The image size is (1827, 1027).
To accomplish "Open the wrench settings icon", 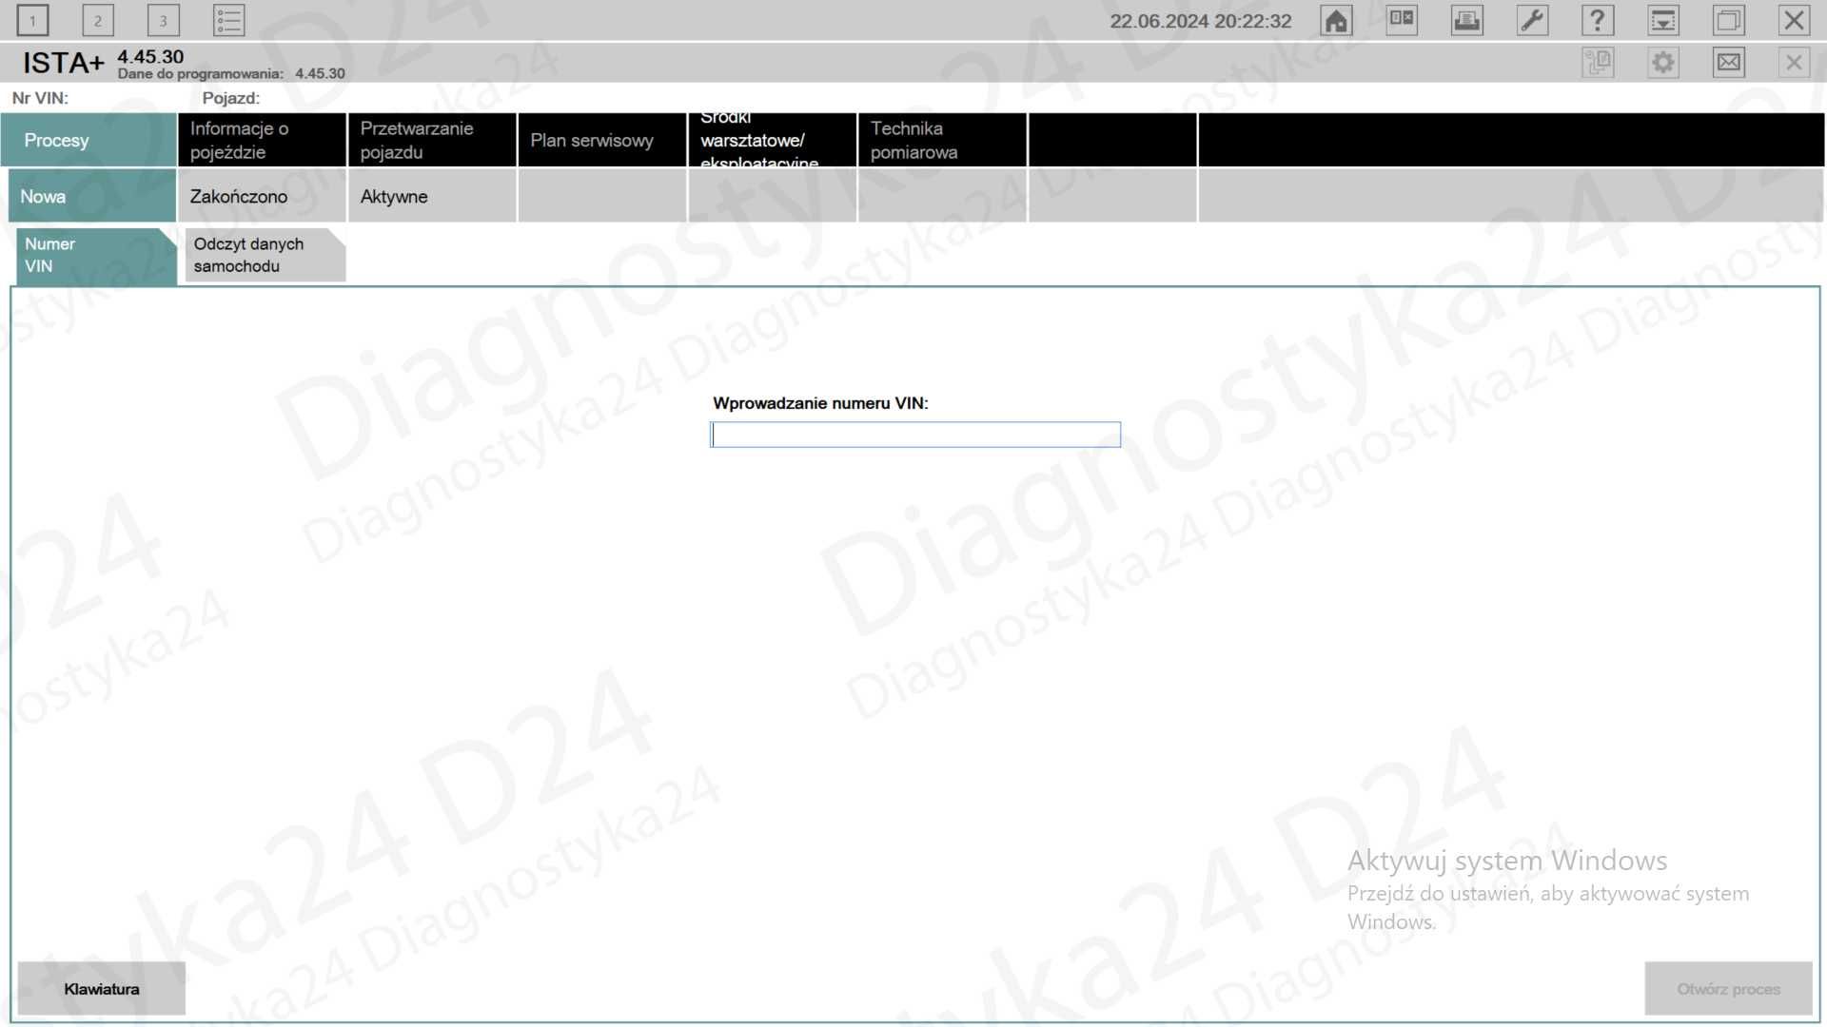I will 1532,20.
